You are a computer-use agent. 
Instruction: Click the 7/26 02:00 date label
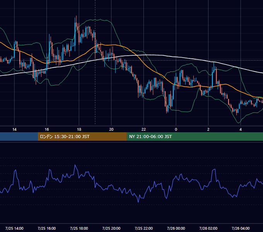(208, 228)
